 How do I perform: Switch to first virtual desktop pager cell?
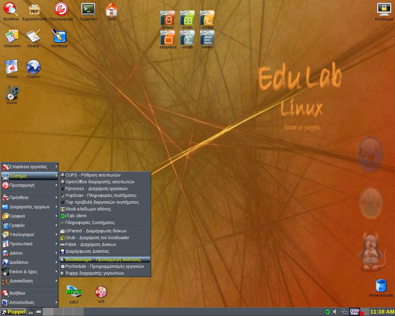click(x=48, y=312)
